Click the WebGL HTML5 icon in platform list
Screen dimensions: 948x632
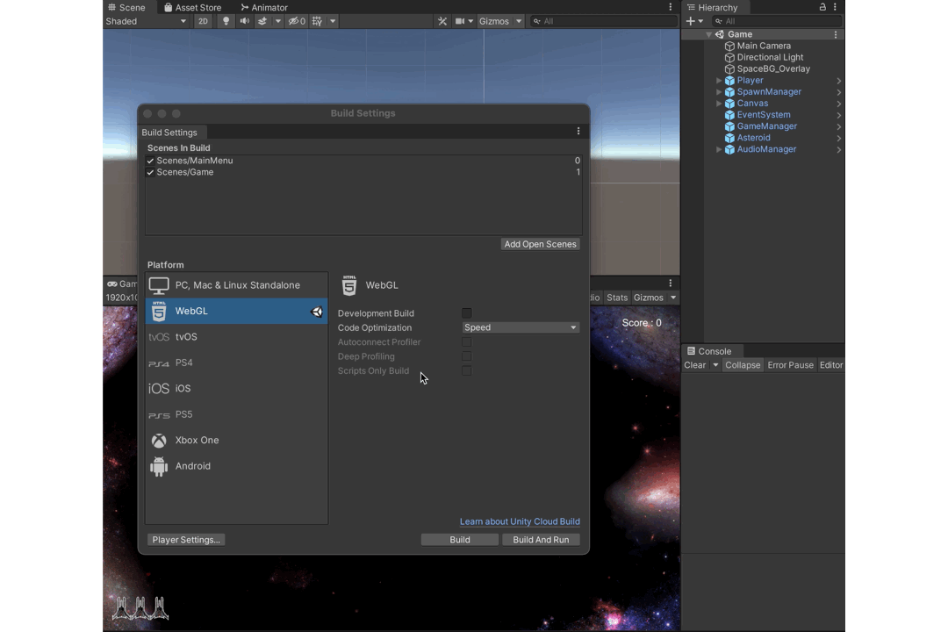(159, 311)
